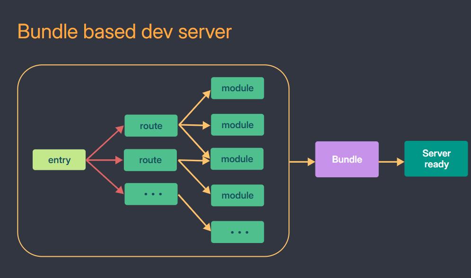
Task: Click the arrow from lower route to lowest module
Action: (x=194, y=177)
